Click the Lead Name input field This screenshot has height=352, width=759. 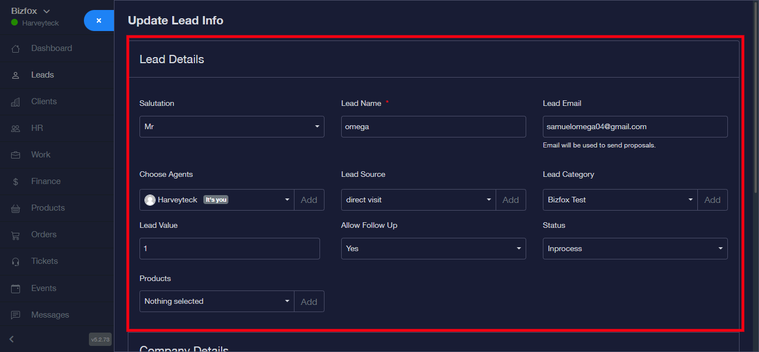pyautogui.click(x=433, y=126)
